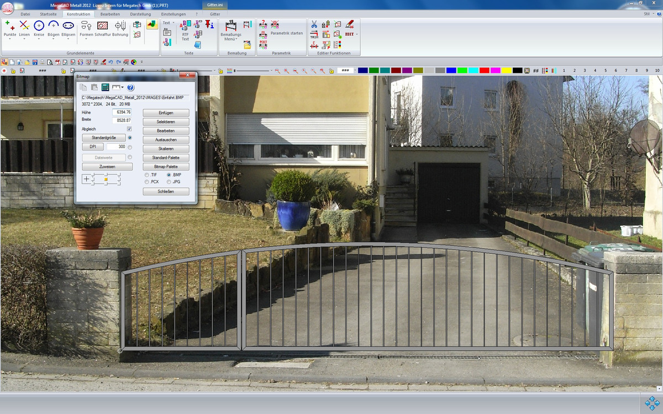Pick the red color swatch in palette
This screenshot has width=663, height=414.
click(x=484, y=71)
